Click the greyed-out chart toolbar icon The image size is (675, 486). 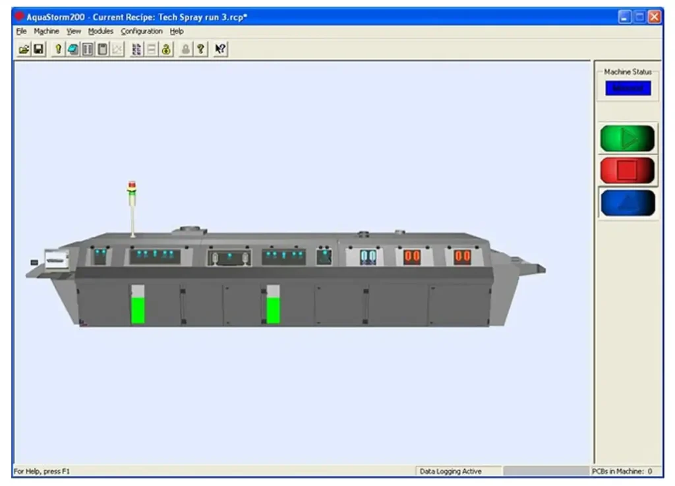(117, 49)
